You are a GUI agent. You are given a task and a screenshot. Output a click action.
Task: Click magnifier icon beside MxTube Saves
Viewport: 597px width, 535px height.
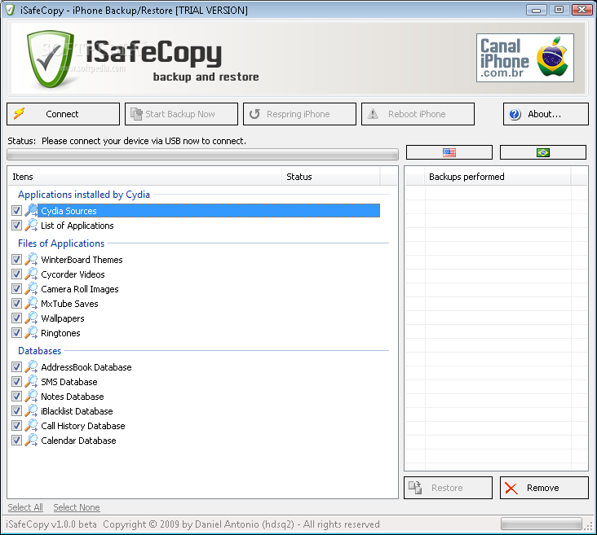pyautogui.click(x=31, y=303)
